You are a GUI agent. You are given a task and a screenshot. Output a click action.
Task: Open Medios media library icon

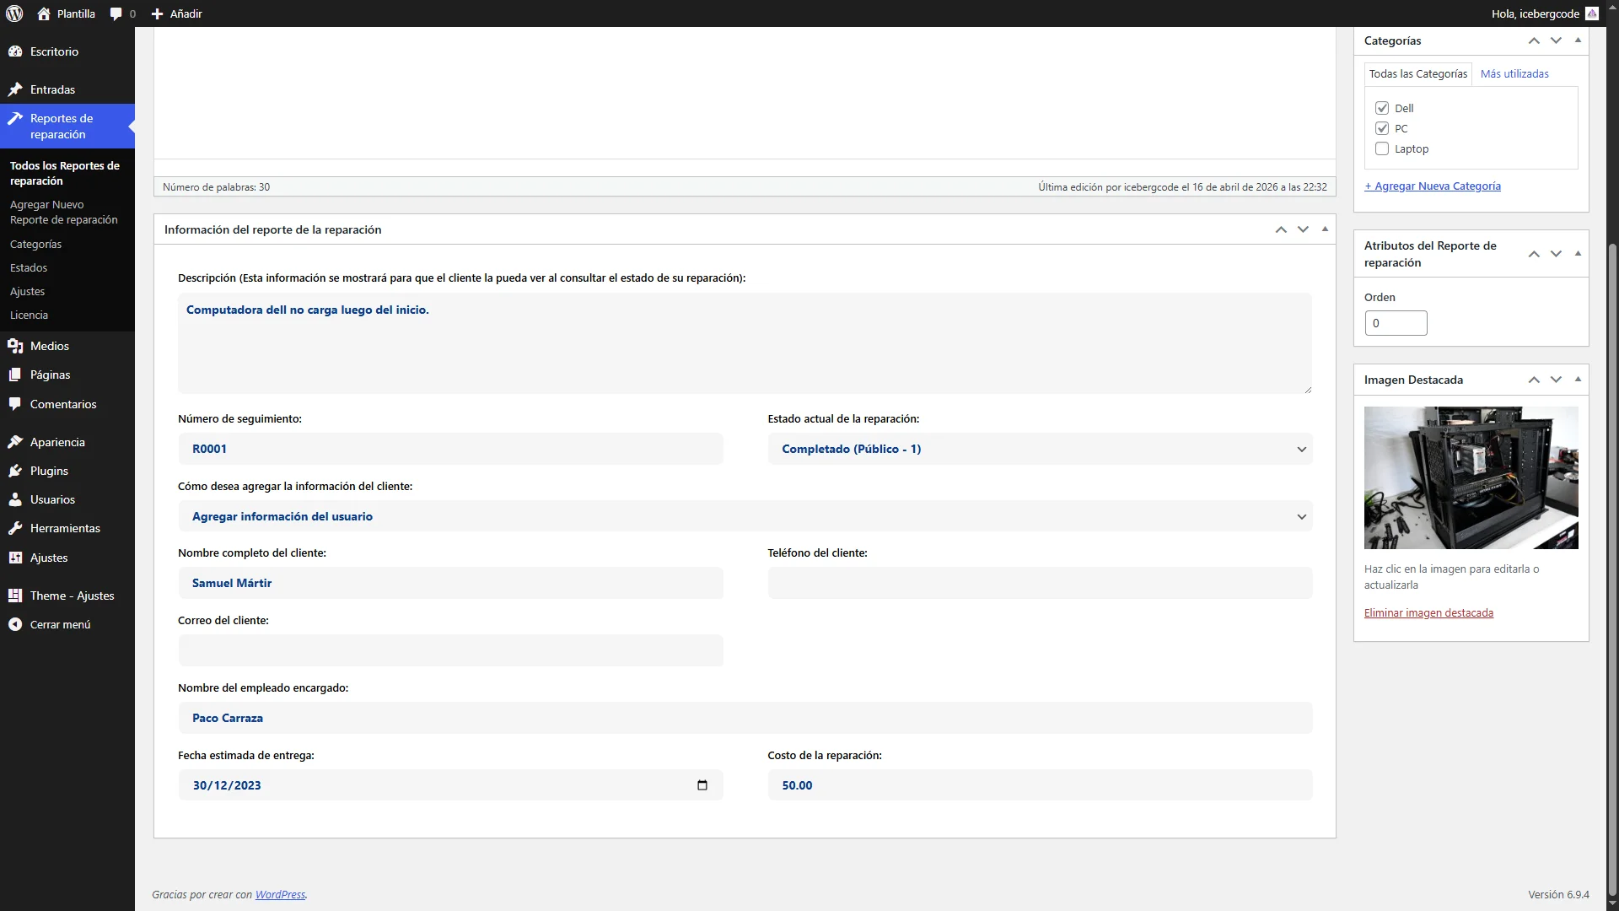click(15, 346)
